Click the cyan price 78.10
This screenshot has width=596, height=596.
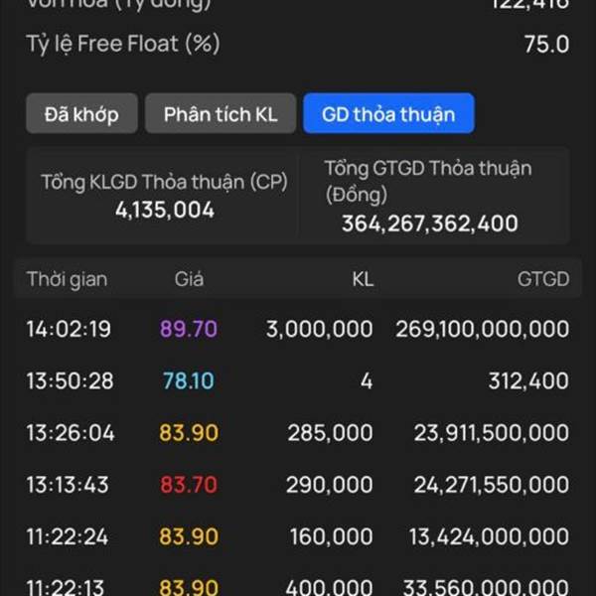pyautogui.click(x=189, y=380)
